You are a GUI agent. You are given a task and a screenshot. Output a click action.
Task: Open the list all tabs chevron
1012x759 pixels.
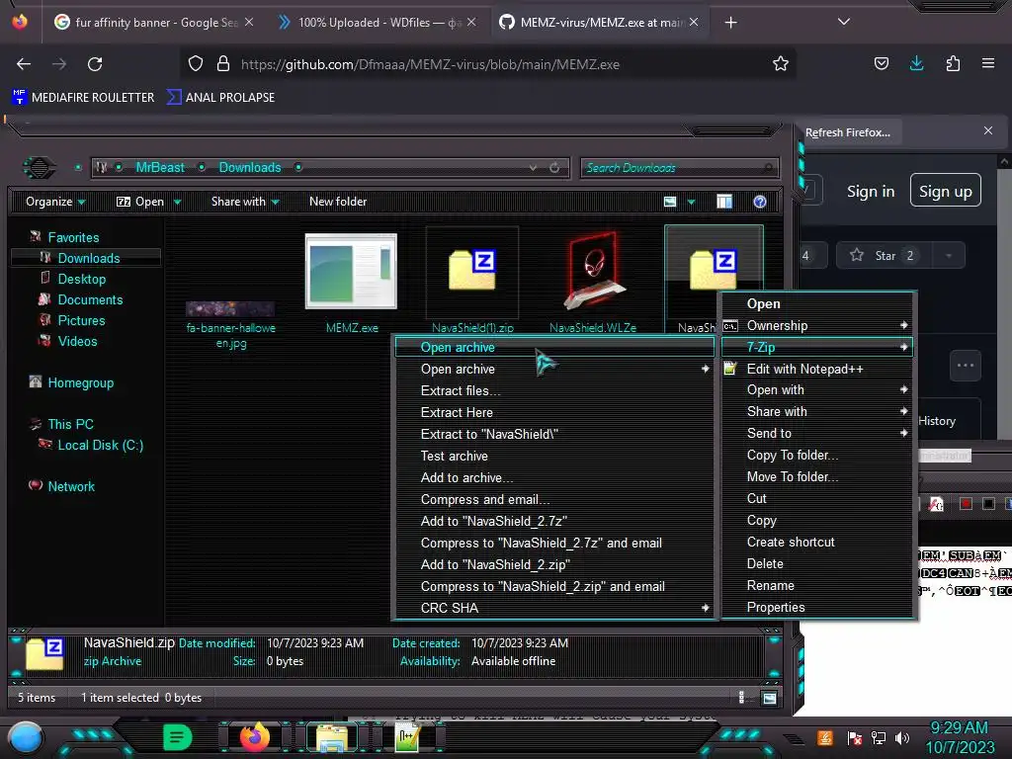844,22
